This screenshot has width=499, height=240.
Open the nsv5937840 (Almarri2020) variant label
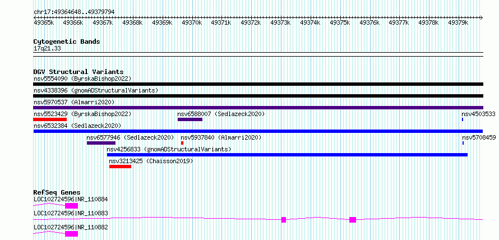pos(221,137)
